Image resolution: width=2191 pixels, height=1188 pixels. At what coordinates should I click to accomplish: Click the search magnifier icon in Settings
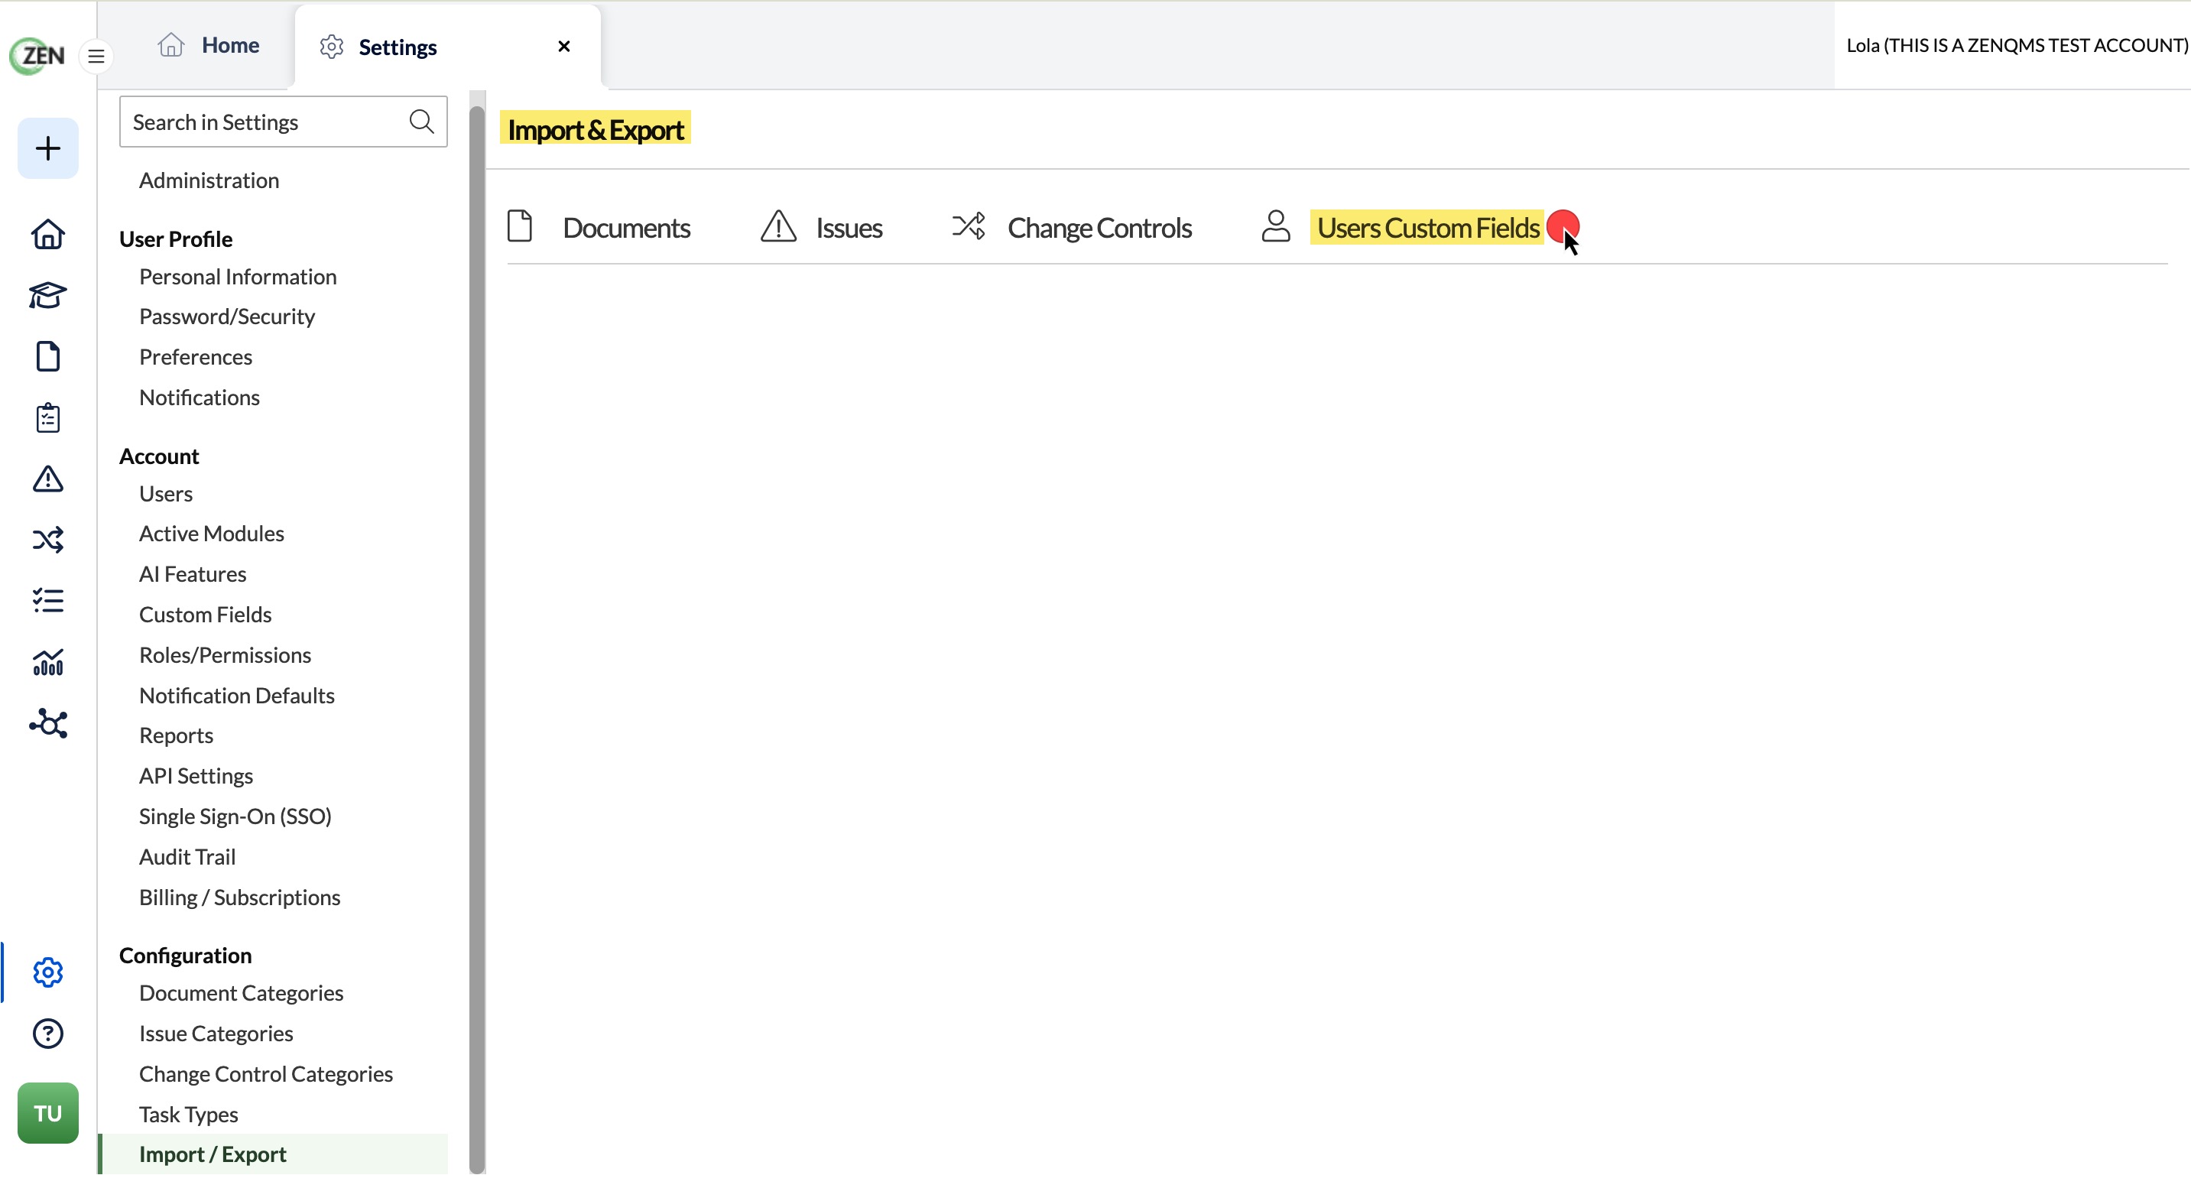click(x=422, y=122)
